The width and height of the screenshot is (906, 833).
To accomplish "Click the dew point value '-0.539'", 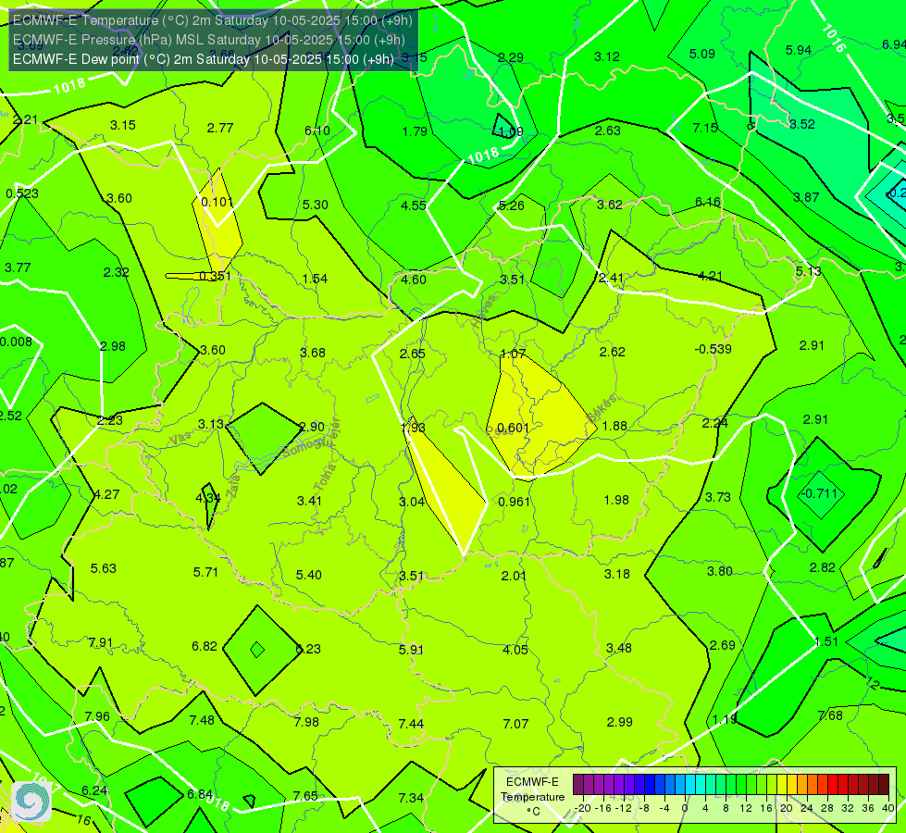I will point(713,349).
